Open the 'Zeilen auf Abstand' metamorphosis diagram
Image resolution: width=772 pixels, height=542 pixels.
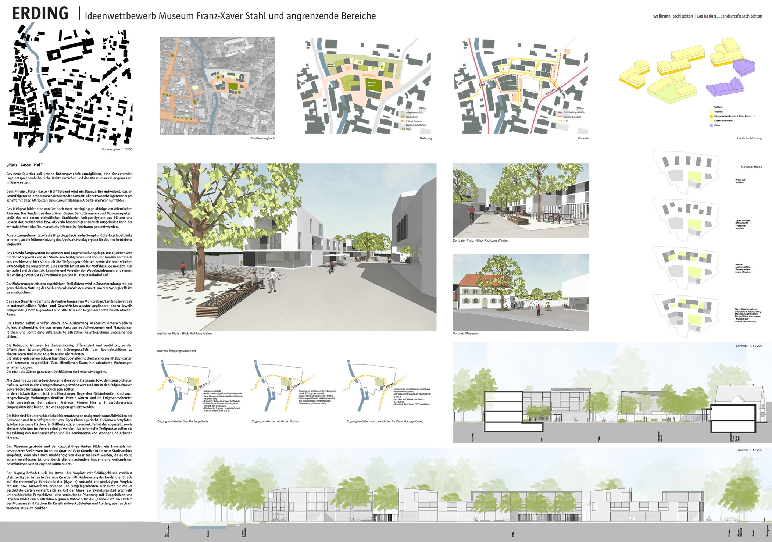pyautogui.click(x=686, y=172)
